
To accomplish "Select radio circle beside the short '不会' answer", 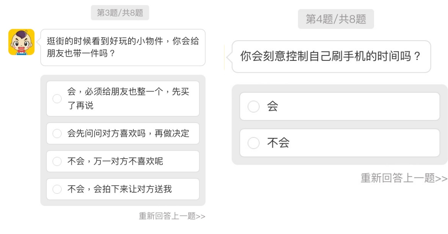I will click(x=253, y=143).
